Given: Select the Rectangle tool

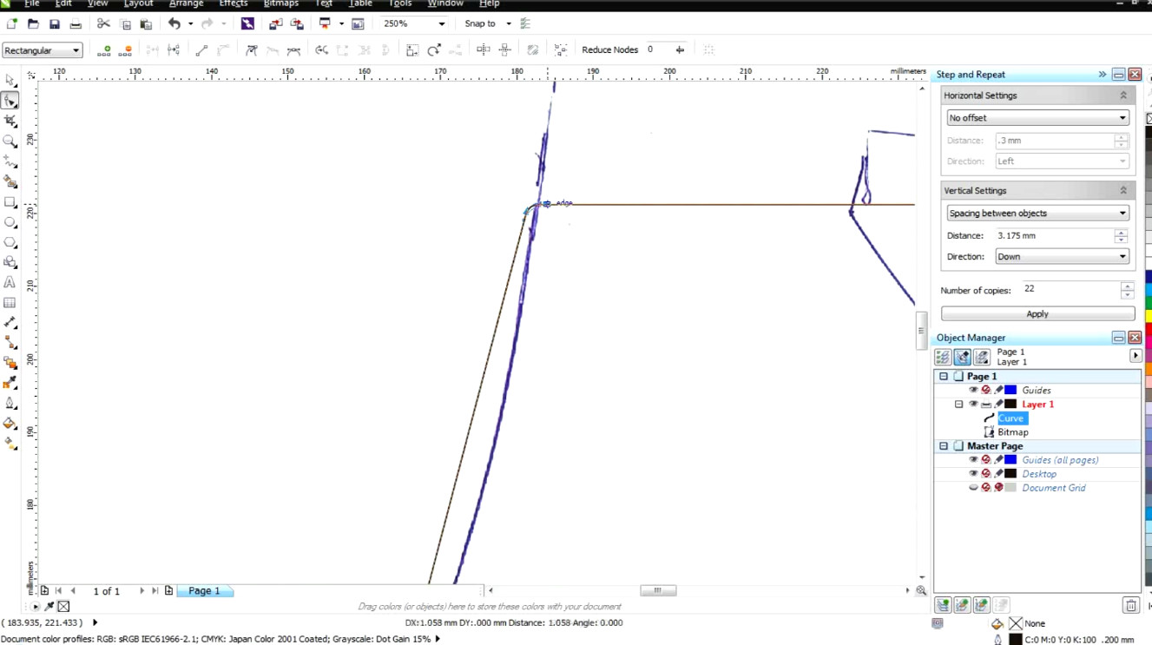Looking at the screenshot, I should [x=10, y=202].
